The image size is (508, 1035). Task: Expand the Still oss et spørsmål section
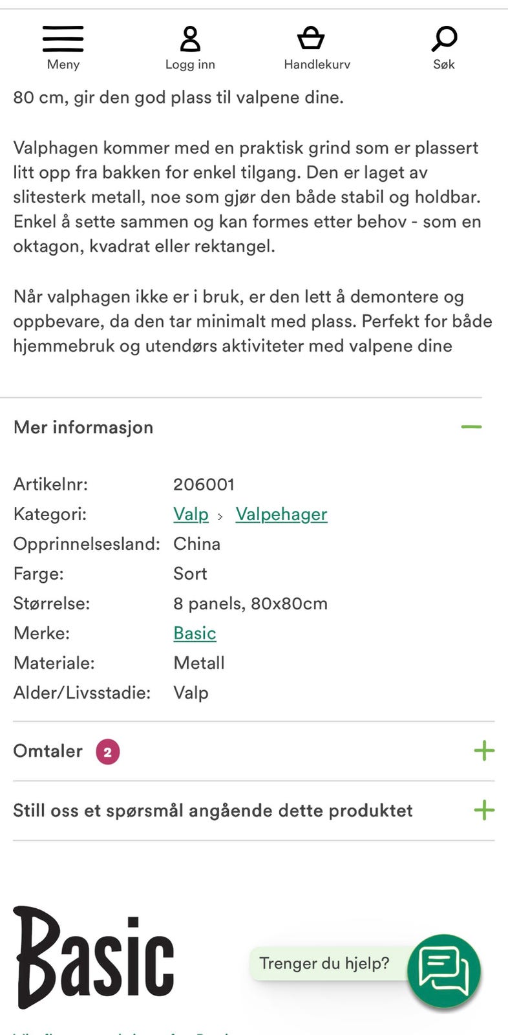[482, 810]
